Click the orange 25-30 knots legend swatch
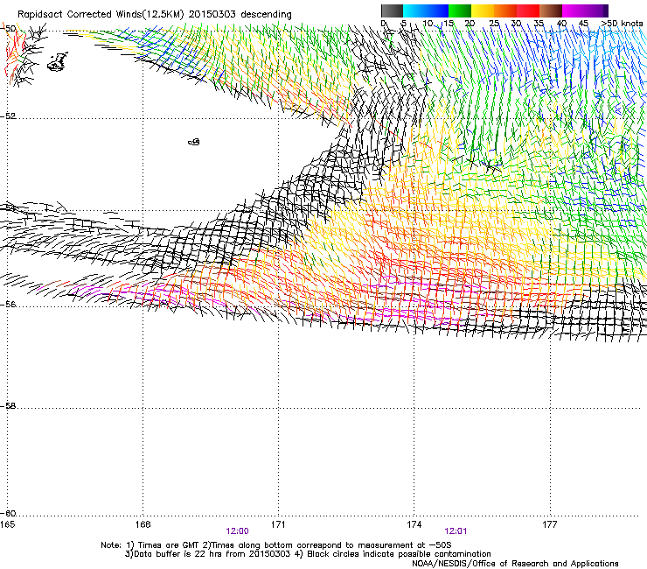Viewport: 647px width, 569px height. (x=505, y=11)
